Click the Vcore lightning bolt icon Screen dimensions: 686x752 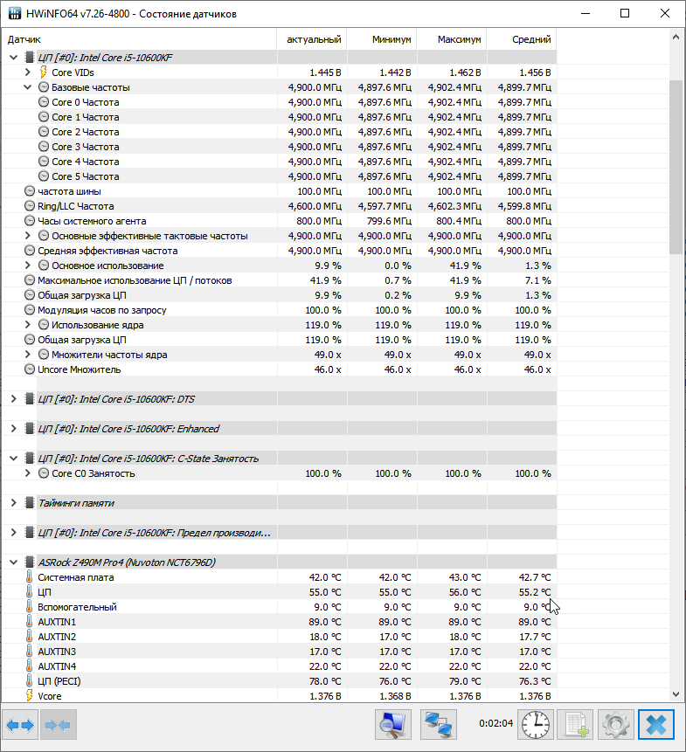[x=29, y=695]
